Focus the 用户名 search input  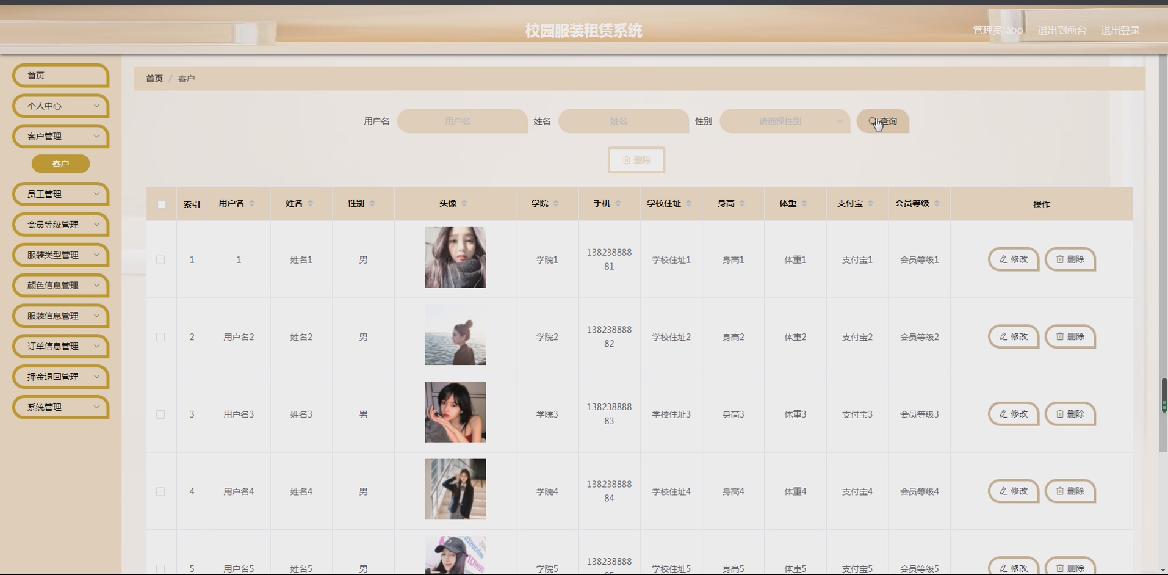coord(463,121)
